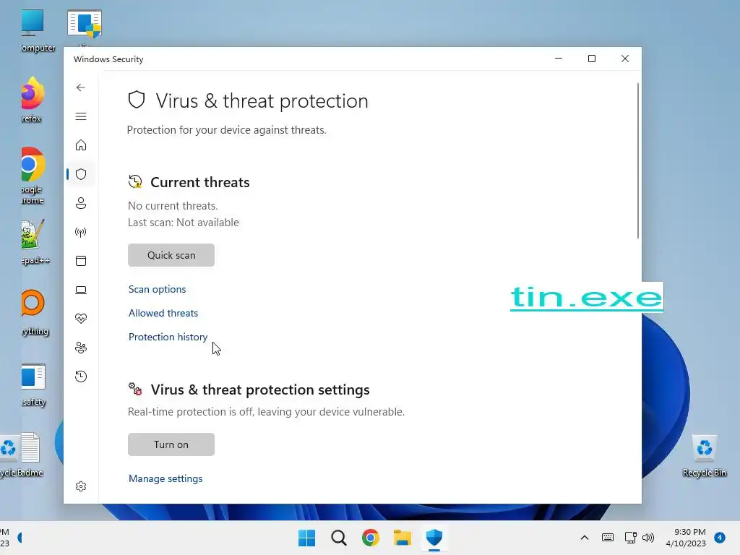
Task: Select Recycle Bin desktop icon
Action: tap(705, 455)
